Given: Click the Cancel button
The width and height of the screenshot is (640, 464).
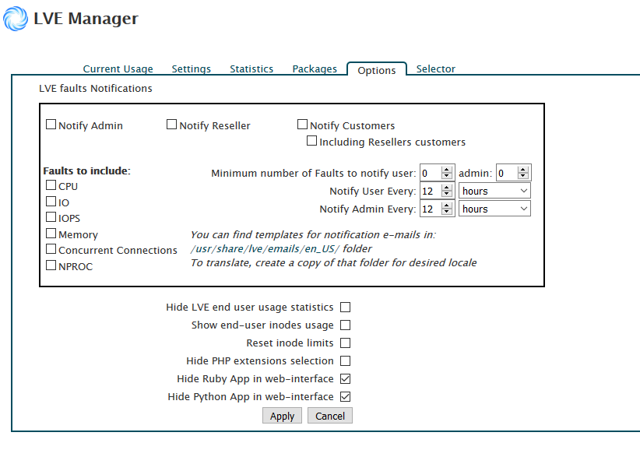Looking at the screenshot, I should (x=329, y=417).
